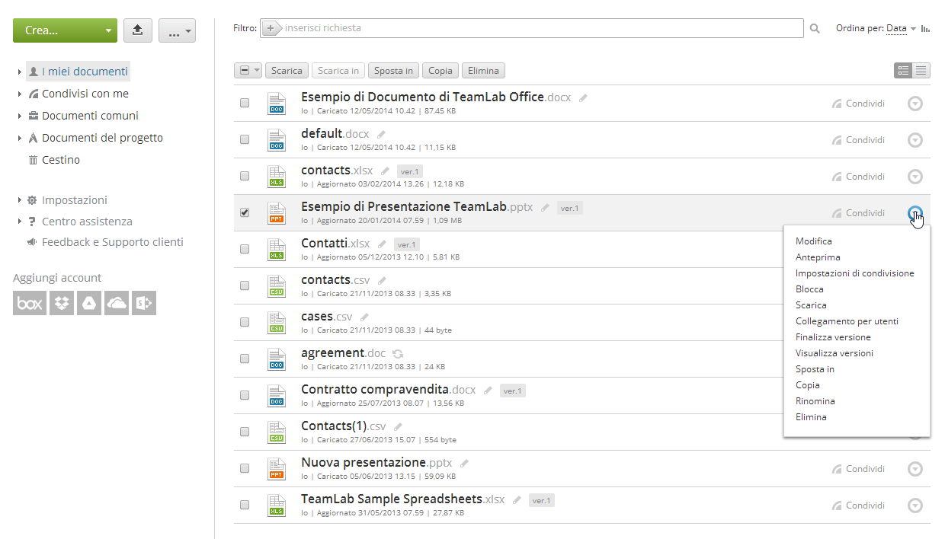Click the Copia toolbar button
This screenshot has height=539, width=945.
tap(440, 71)
